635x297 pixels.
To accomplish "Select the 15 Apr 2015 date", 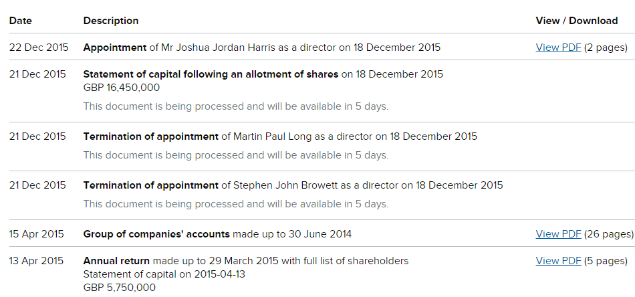I will 37,234.
